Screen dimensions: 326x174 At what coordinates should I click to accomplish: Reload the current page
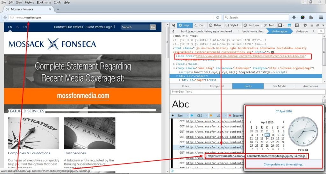point(217,17)
